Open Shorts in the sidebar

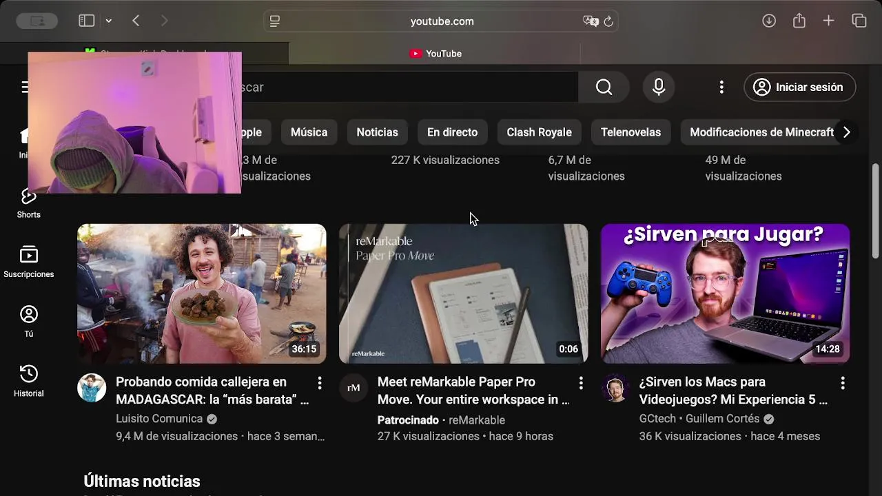[28, 203]
